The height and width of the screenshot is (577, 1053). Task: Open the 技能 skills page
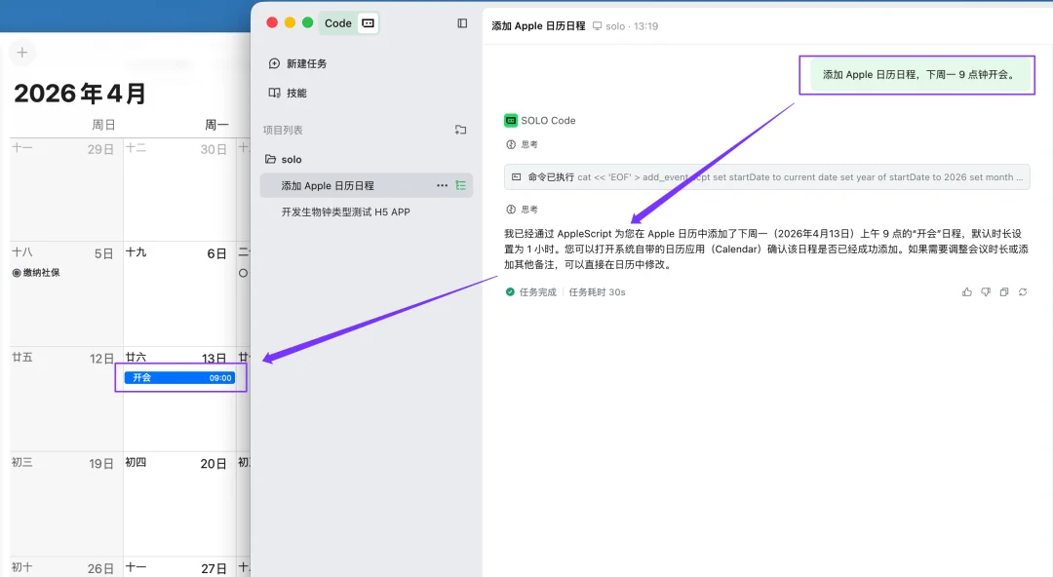coord(289,93)
